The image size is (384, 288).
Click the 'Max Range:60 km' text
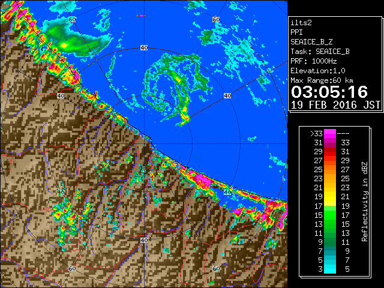[322, 80]
